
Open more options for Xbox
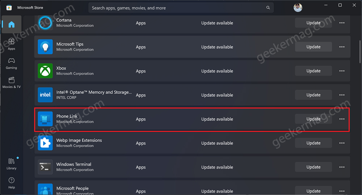tap(342, 71)
